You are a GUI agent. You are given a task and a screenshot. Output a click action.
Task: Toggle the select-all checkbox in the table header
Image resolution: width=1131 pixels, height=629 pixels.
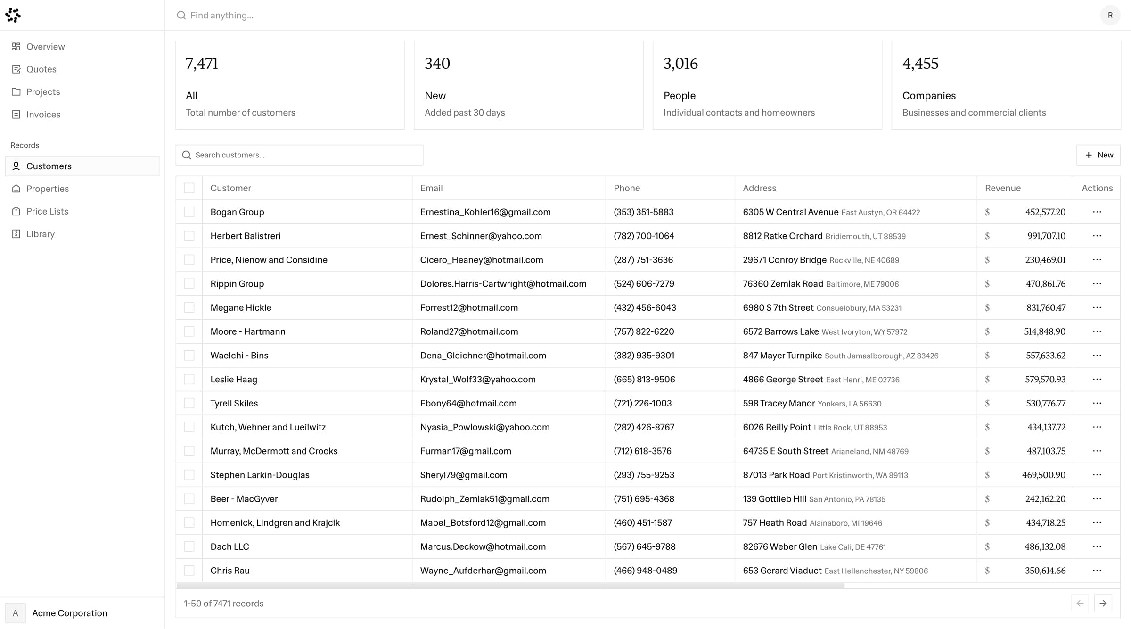tap(189, 188)
